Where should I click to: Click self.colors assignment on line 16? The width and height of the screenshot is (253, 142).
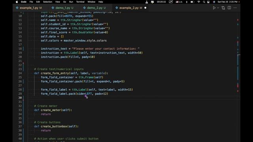74,41
